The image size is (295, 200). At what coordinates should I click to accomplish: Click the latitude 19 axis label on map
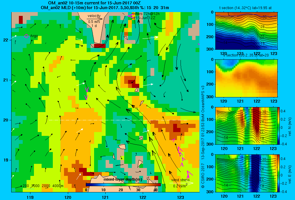click(x=6, y=160)
